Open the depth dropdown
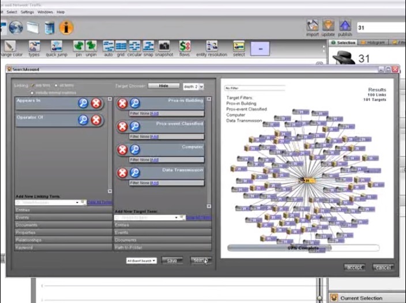 click(x=193, y=86)
